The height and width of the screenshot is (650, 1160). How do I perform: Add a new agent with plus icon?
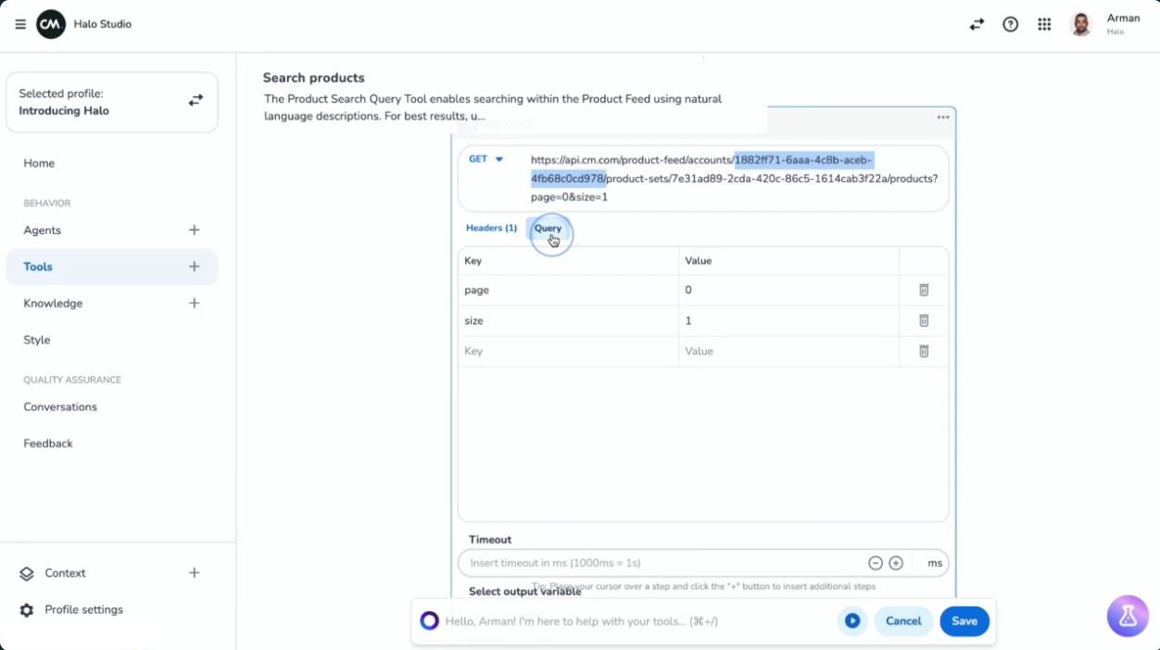coord(194,231)
